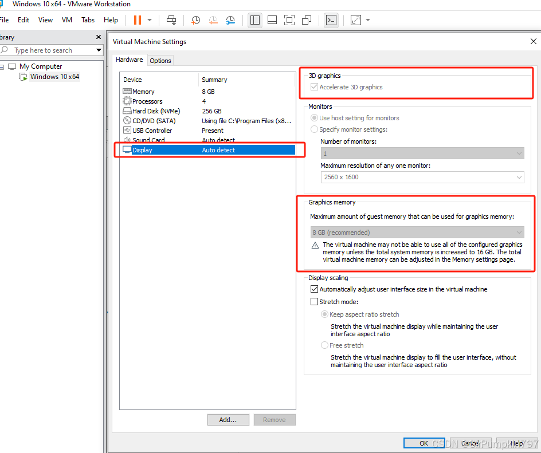Open the snapshot manager

(230, 20)
